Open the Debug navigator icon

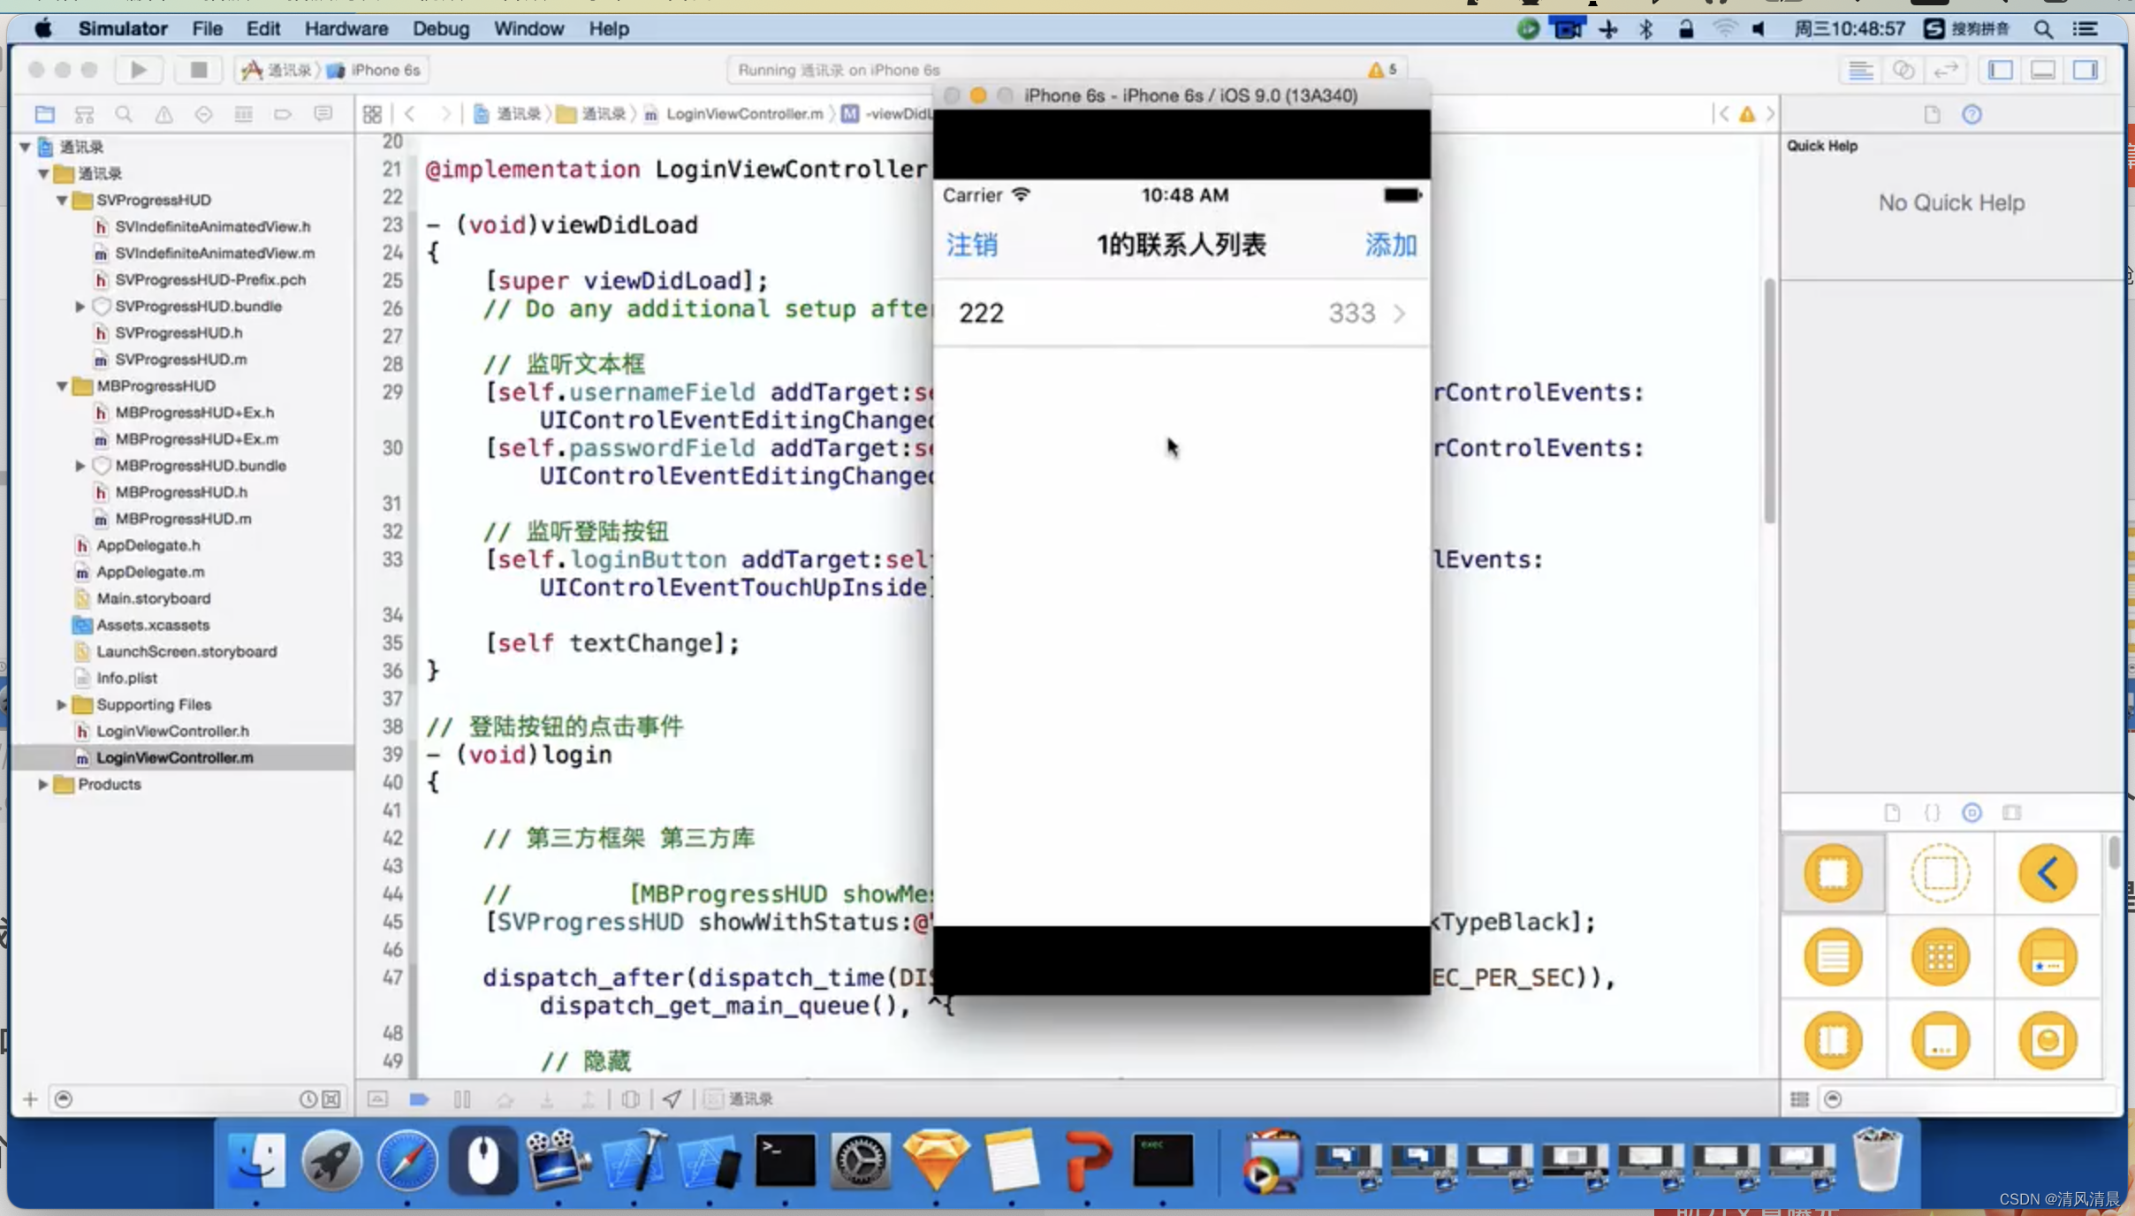tap(243, 114)
